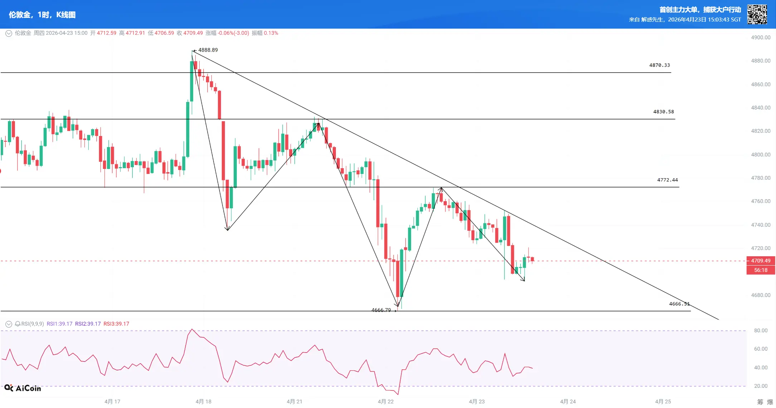Collapse the RSI indicator panel chevron

coord(9,324)
